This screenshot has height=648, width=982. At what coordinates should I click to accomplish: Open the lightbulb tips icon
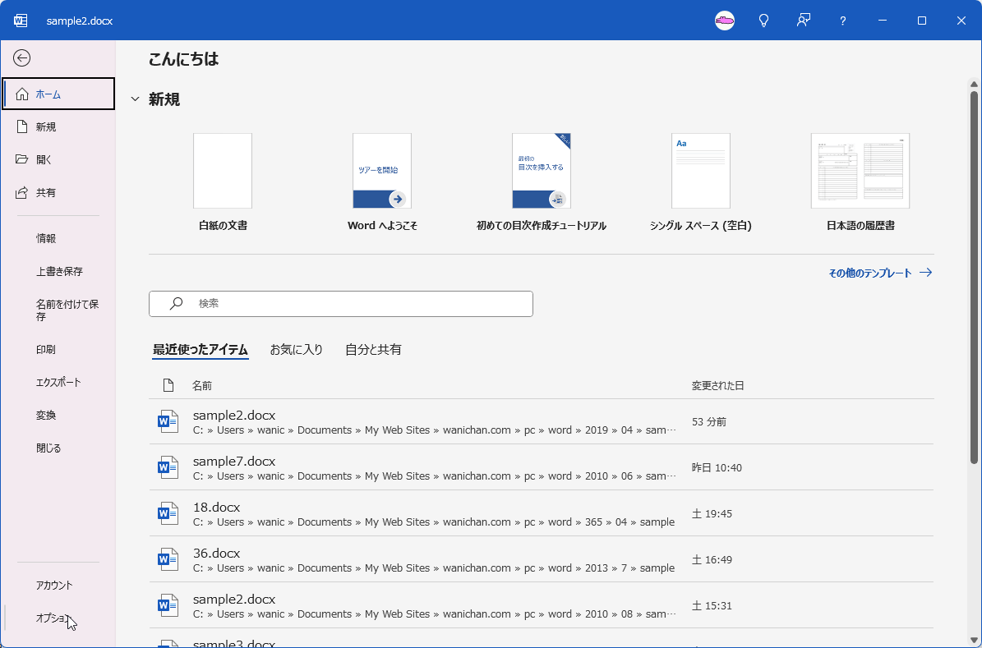764,21
